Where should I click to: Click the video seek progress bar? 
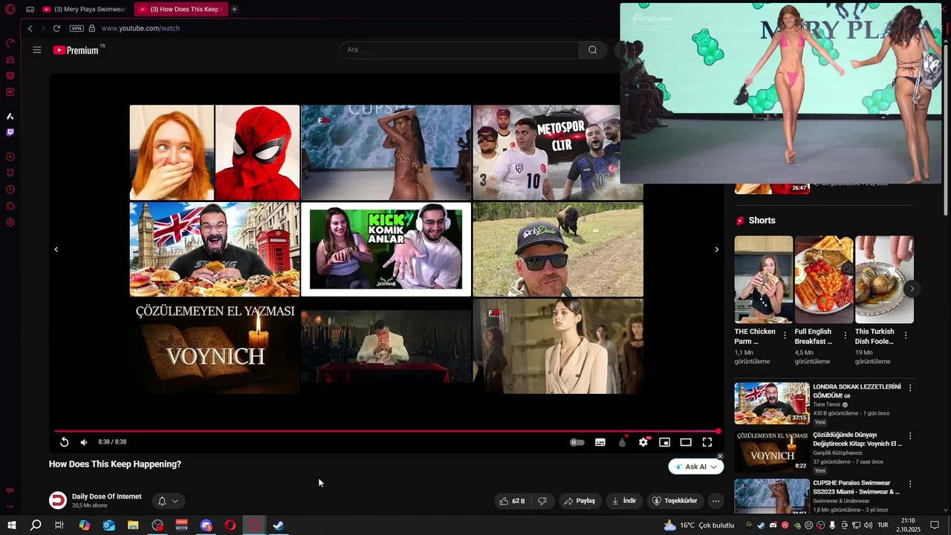(x=386, y=431)
